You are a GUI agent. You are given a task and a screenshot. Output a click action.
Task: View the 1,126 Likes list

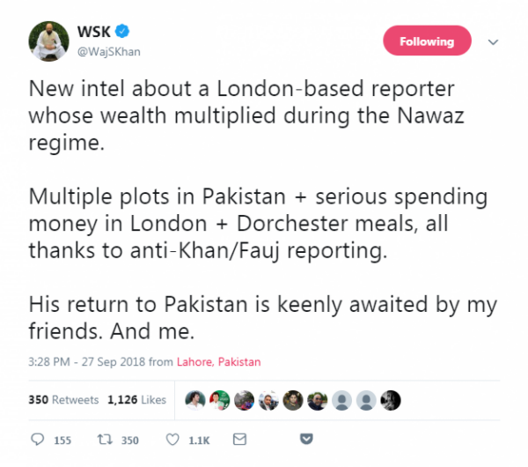136,400
